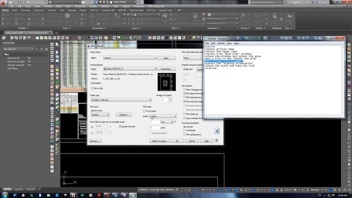This screenshot has width=352, height=198.
Task: Click the Add... button in Page setup
Action: pyautogui.click(x=167, y=58)
